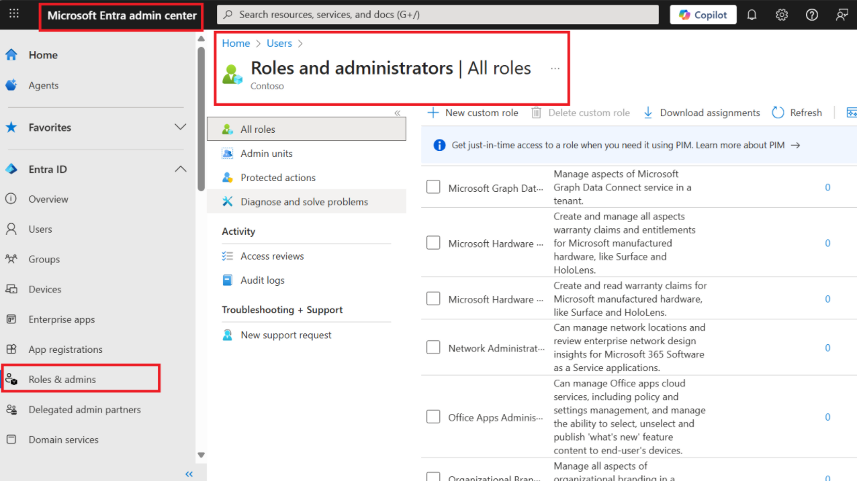Screen dimensions: 857x481
Task: Click the assignments count for Network Administrator
Action: pos(827,348)
